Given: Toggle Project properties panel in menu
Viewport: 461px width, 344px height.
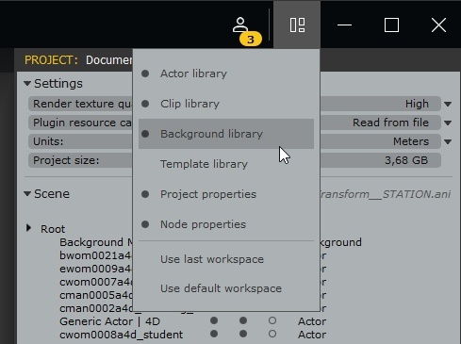Looking at the screenshot, I should (226, 194).
